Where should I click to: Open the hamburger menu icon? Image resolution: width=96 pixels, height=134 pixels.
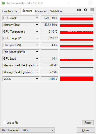[92, 10]
